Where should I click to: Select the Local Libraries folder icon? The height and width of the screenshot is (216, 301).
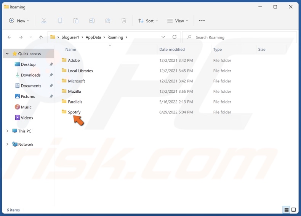click(x=64, y=70)
